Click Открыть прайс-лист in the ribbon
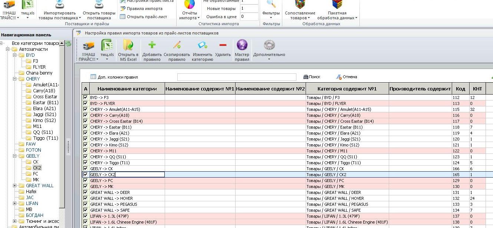 (143, 17)
